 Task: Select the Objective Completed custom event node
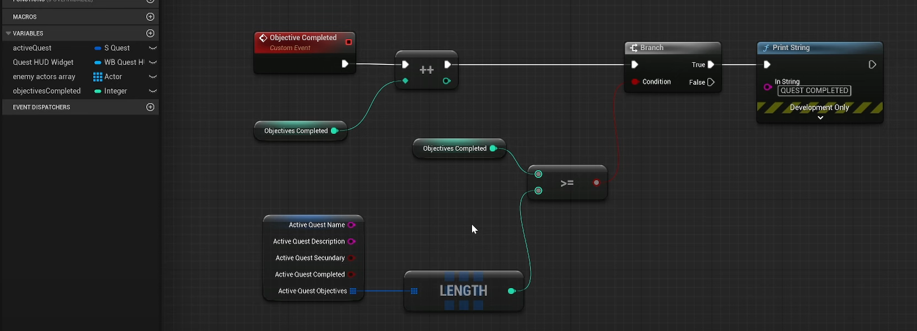pyautogui.click(x=303, y=38)
